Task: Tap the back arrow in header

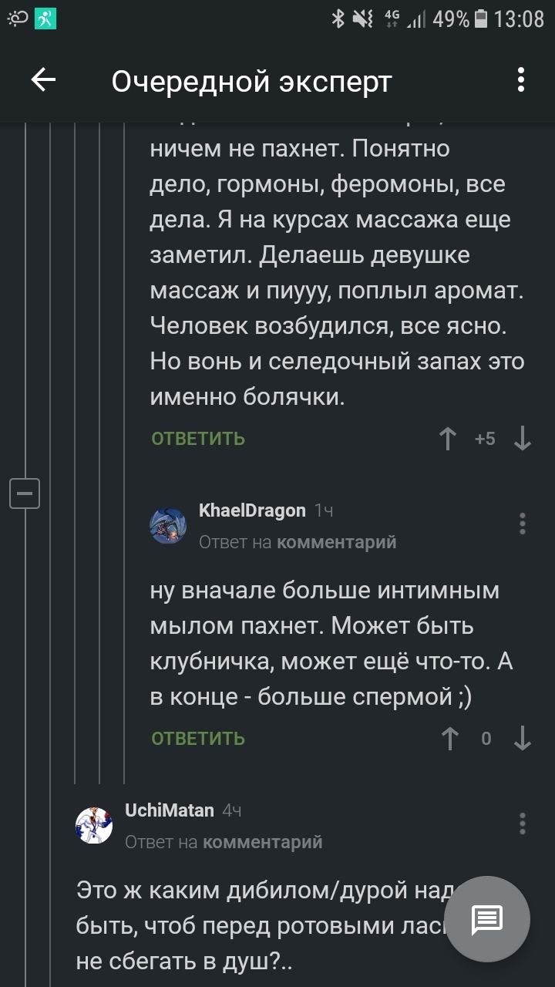Action: coord(43,80)
